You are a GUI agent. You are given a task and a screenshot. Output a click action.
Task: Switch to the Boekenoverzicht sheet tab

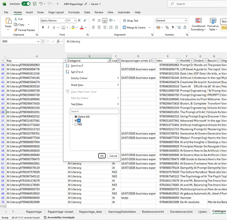coord(153,212)
